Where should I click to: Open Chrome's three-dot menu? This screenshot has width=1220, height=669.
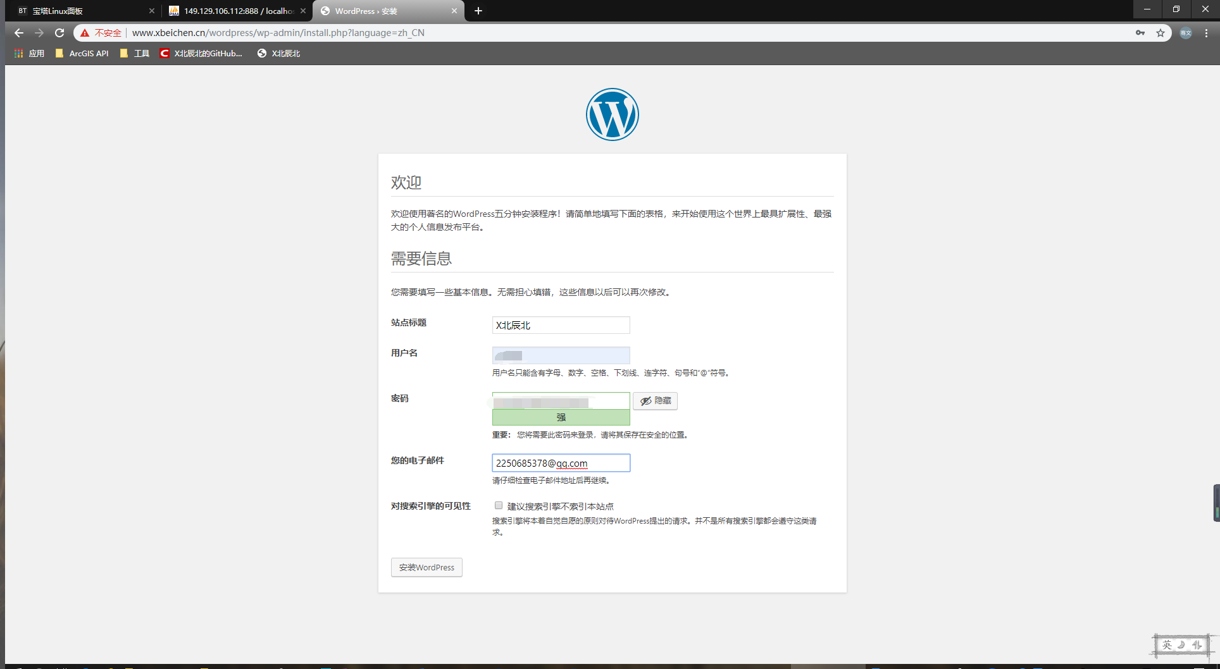(x=1207, y=33)
